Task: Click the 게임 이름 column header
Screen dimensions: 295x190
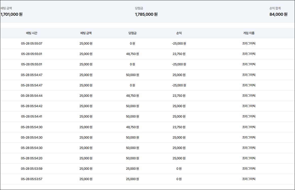Action: [x=249, y=33]
